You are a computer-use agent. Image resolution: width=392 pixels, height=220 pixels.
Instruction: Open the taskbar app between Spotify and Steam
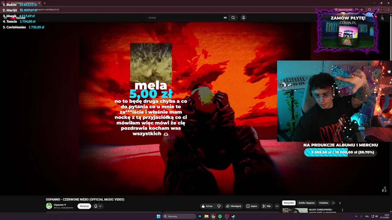pos(227,216)
